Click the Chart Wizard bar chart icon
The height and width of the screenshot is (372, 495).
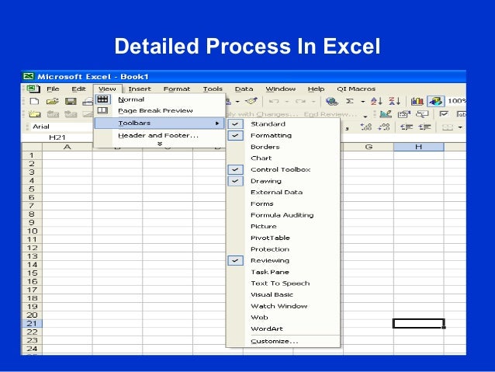pyautogui.click(x=417, y=101)
